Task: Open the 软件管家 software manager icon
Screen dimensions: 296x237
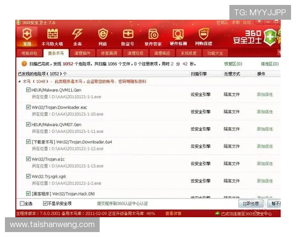Action: [x=153, y=37]
